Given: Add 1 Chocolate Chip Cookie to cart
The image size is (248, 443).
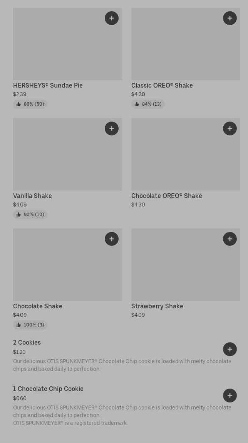Looking at the screenshot, I should point(230,396).
